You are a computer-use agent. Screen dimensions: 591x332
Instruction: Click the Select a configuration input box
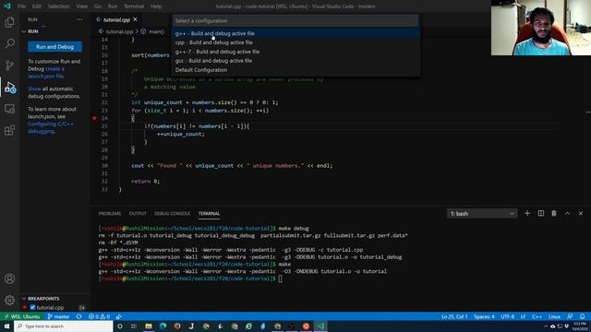pyautogui.click(x=295, y=20)
